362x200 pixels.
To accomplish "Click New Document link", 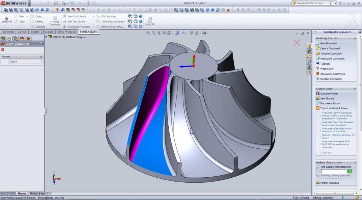I will pyautogui.click(x=328, y=43).
